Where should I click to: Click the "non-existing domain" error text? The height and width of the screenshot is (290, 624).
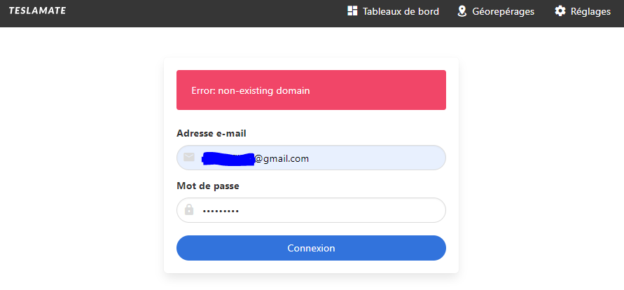coord(263,90)
